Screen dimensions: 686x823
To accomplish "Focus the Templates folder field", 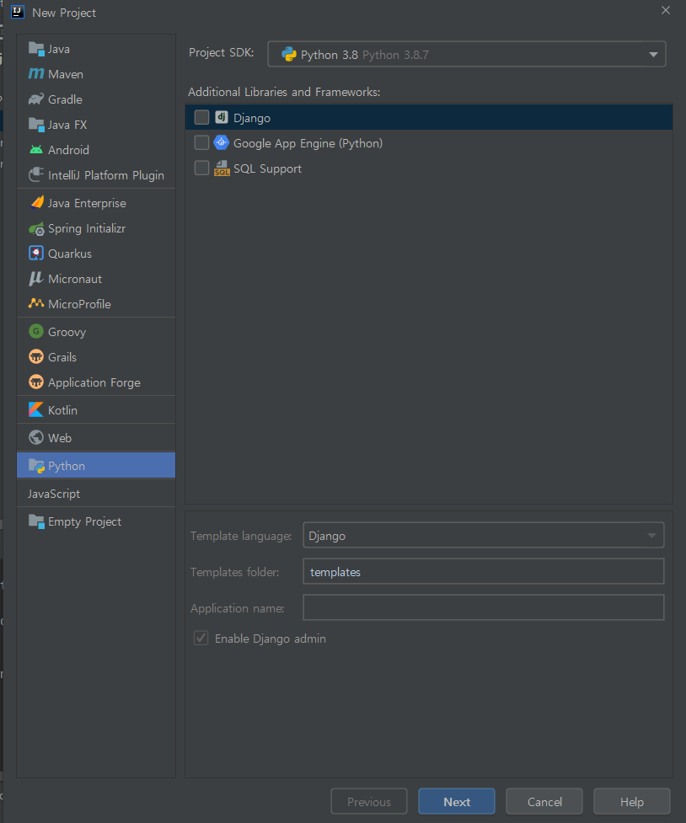I will [483, 572].
